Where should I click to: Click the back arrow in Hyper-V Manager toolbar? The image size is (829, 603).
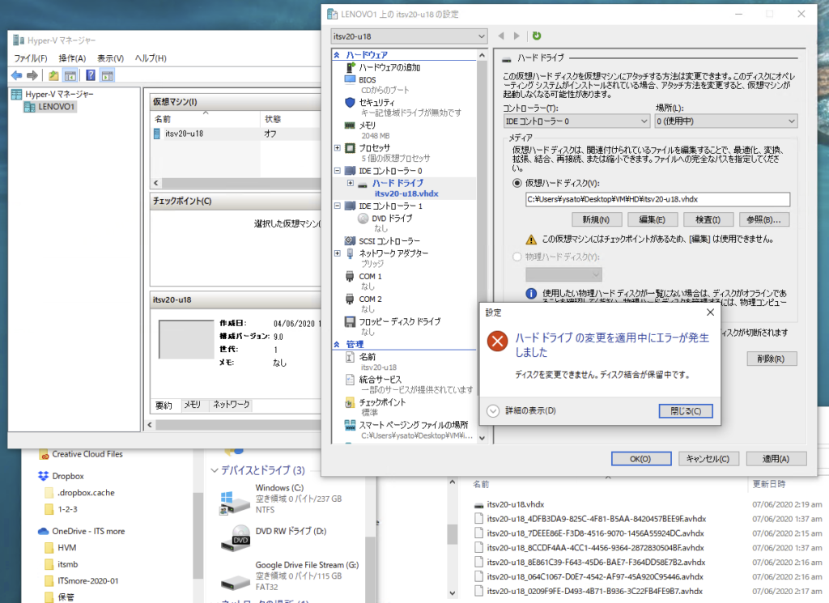pos(16,75)
